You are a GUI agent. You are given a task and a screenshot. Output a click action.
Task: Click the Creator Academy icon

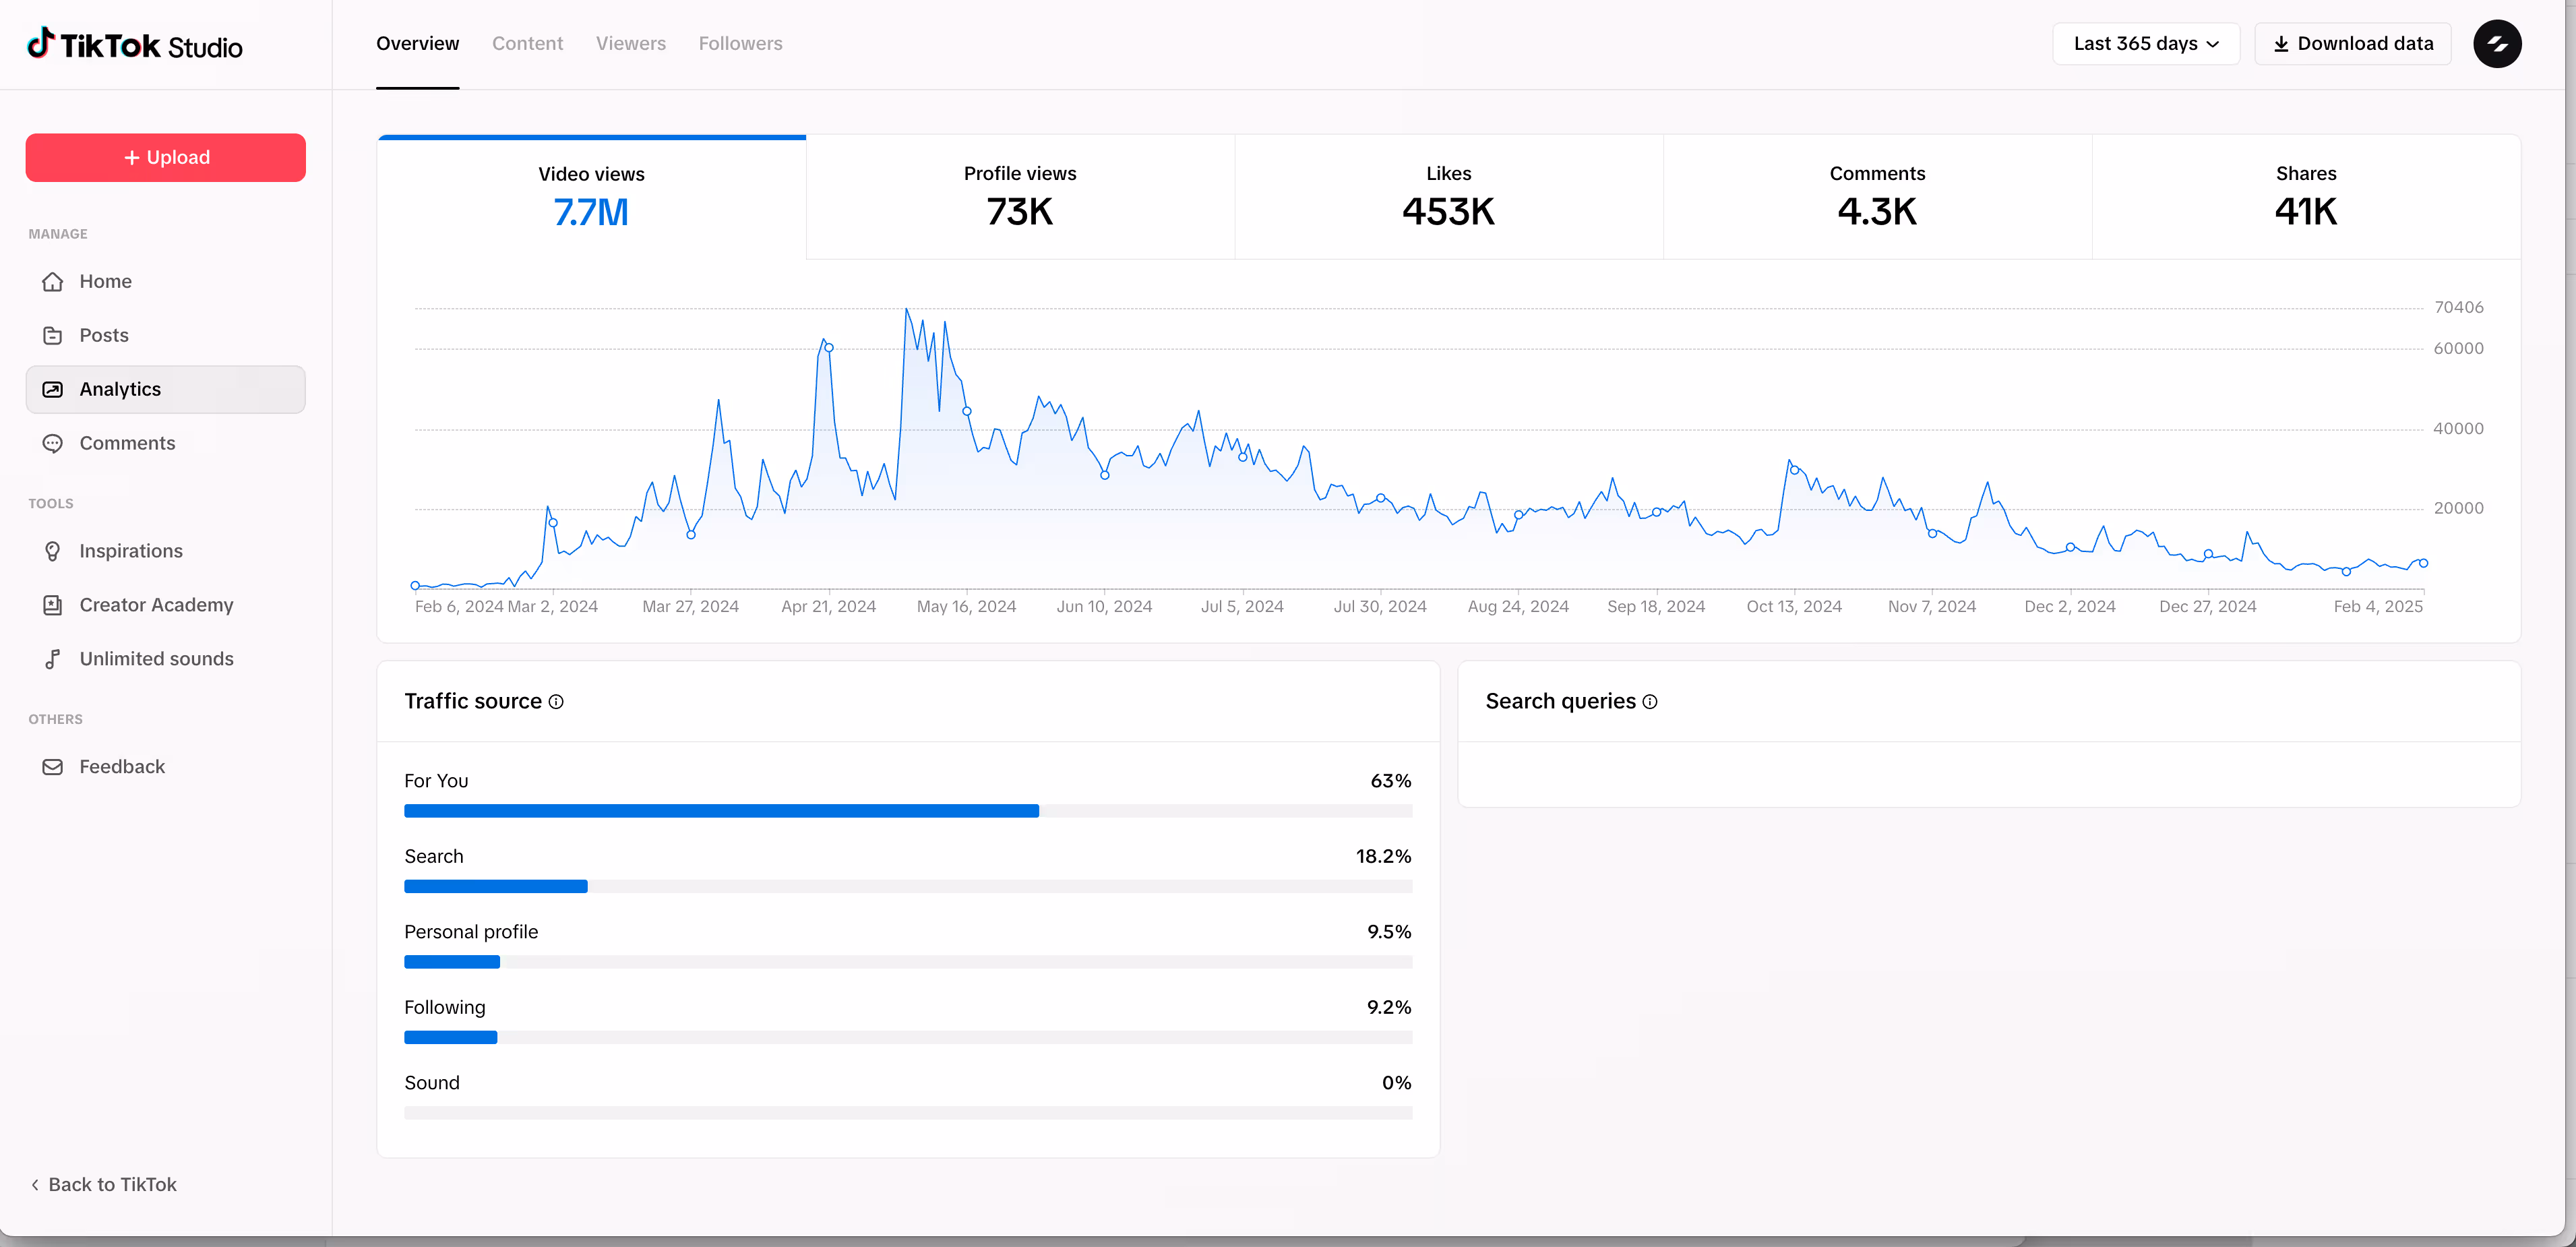pos(53,606)
